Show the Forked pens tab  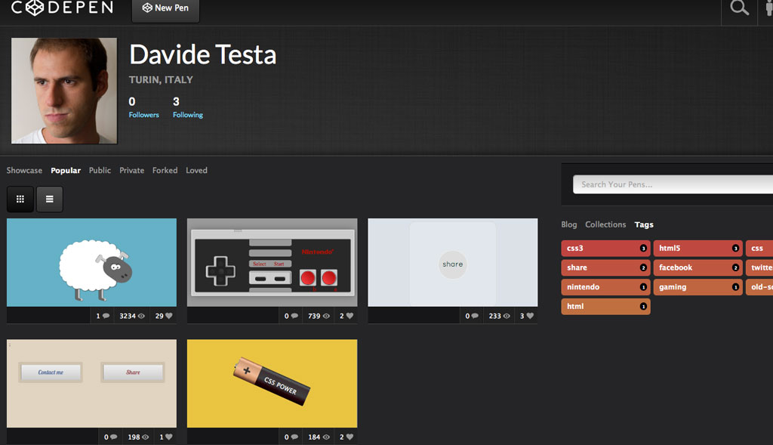[x=165, y=170]
